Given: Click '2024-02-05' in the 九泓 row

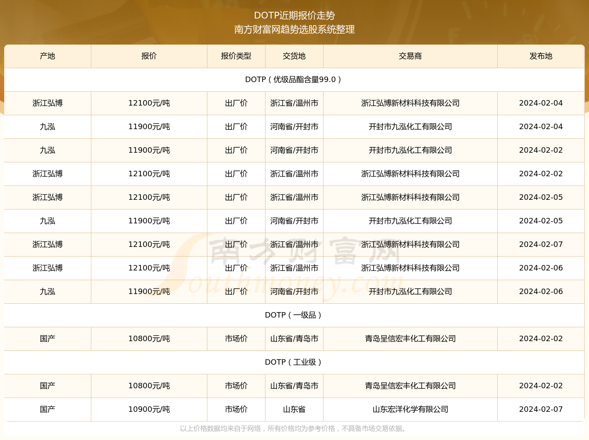Looking at the screenshot, I should (x=541, y=221).
